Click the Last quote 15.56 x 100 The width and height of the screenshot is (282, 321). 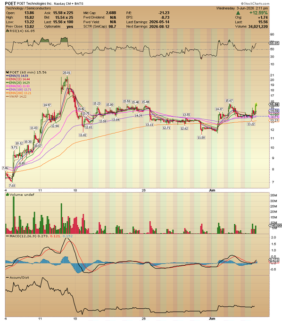[x=63, y=22]
